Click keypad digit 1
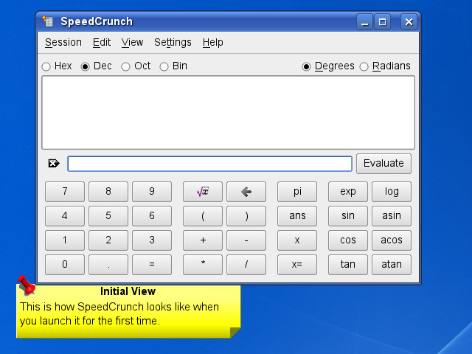The image size is (472, 354). coord(65,240)
